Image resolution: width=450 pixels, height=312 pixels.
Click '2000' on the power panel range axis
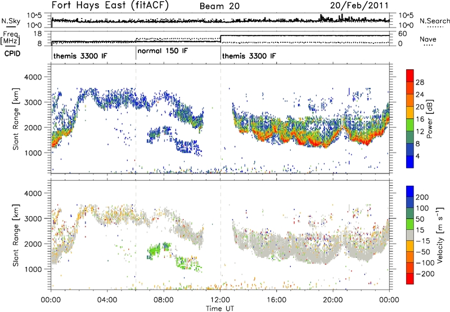(33, 127)
